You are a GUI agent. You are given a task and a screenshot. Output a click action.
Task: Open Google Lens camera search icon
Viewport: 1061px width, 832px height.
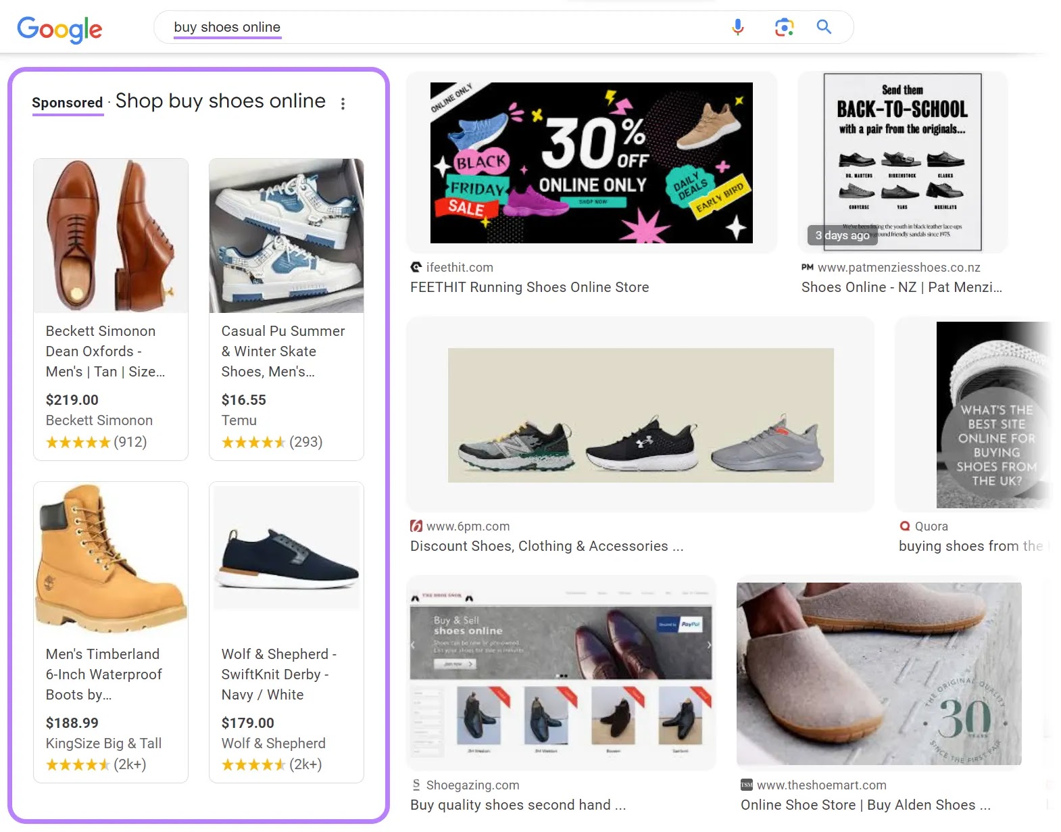(783, 27)
